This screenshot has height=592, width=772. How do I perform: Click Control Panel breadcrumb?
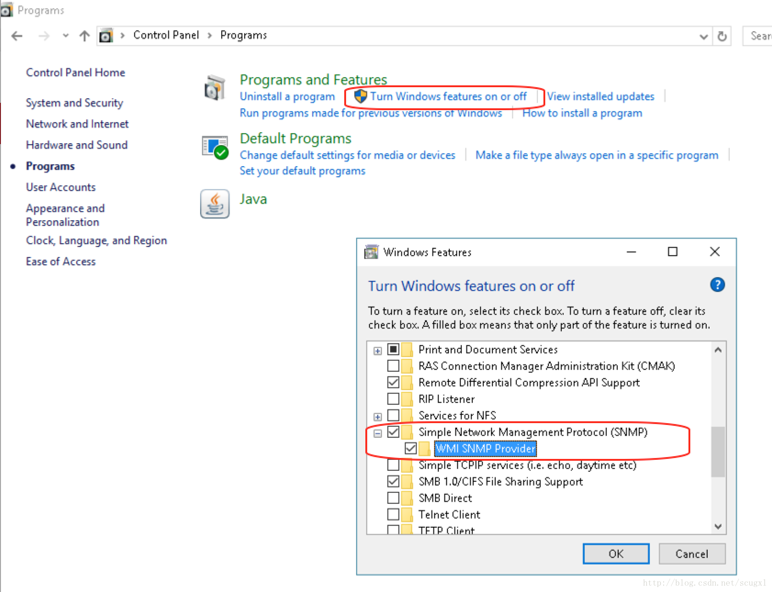point(166,35)
